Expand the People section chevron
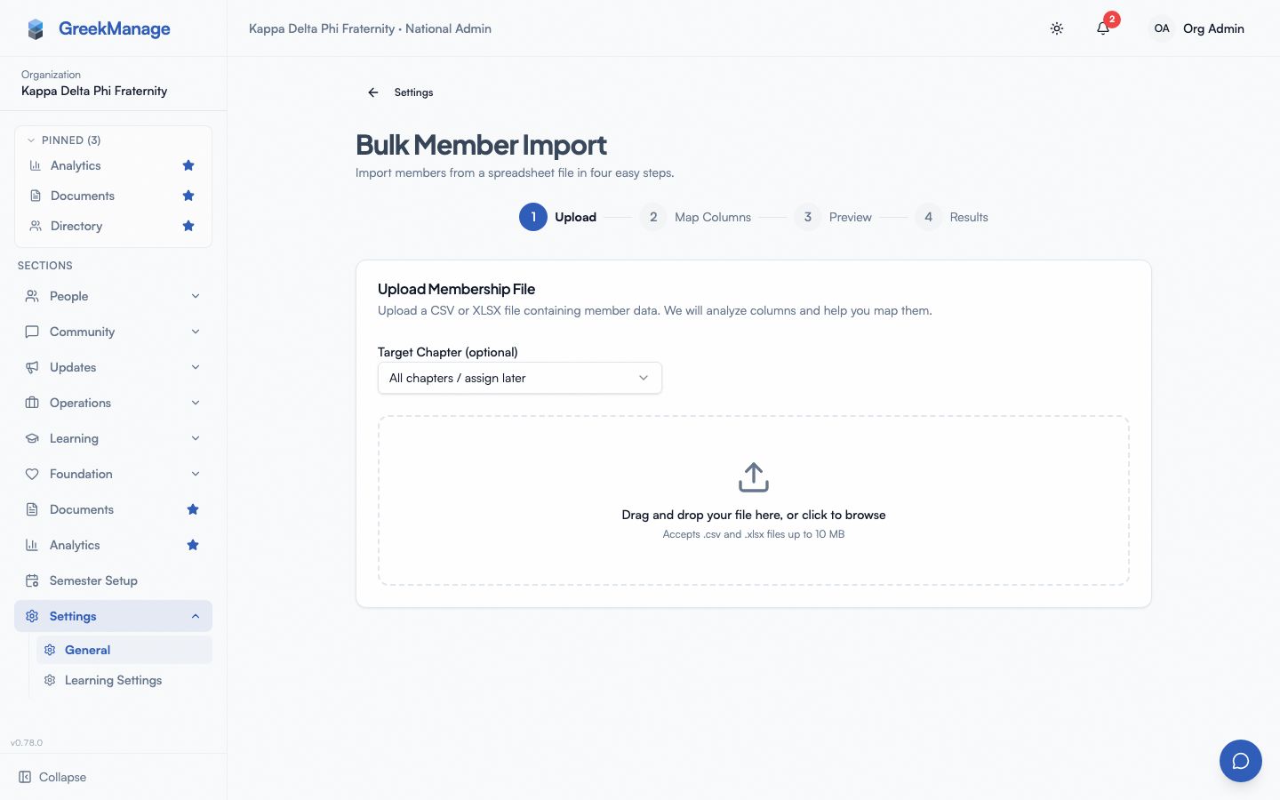 point(196,296)
